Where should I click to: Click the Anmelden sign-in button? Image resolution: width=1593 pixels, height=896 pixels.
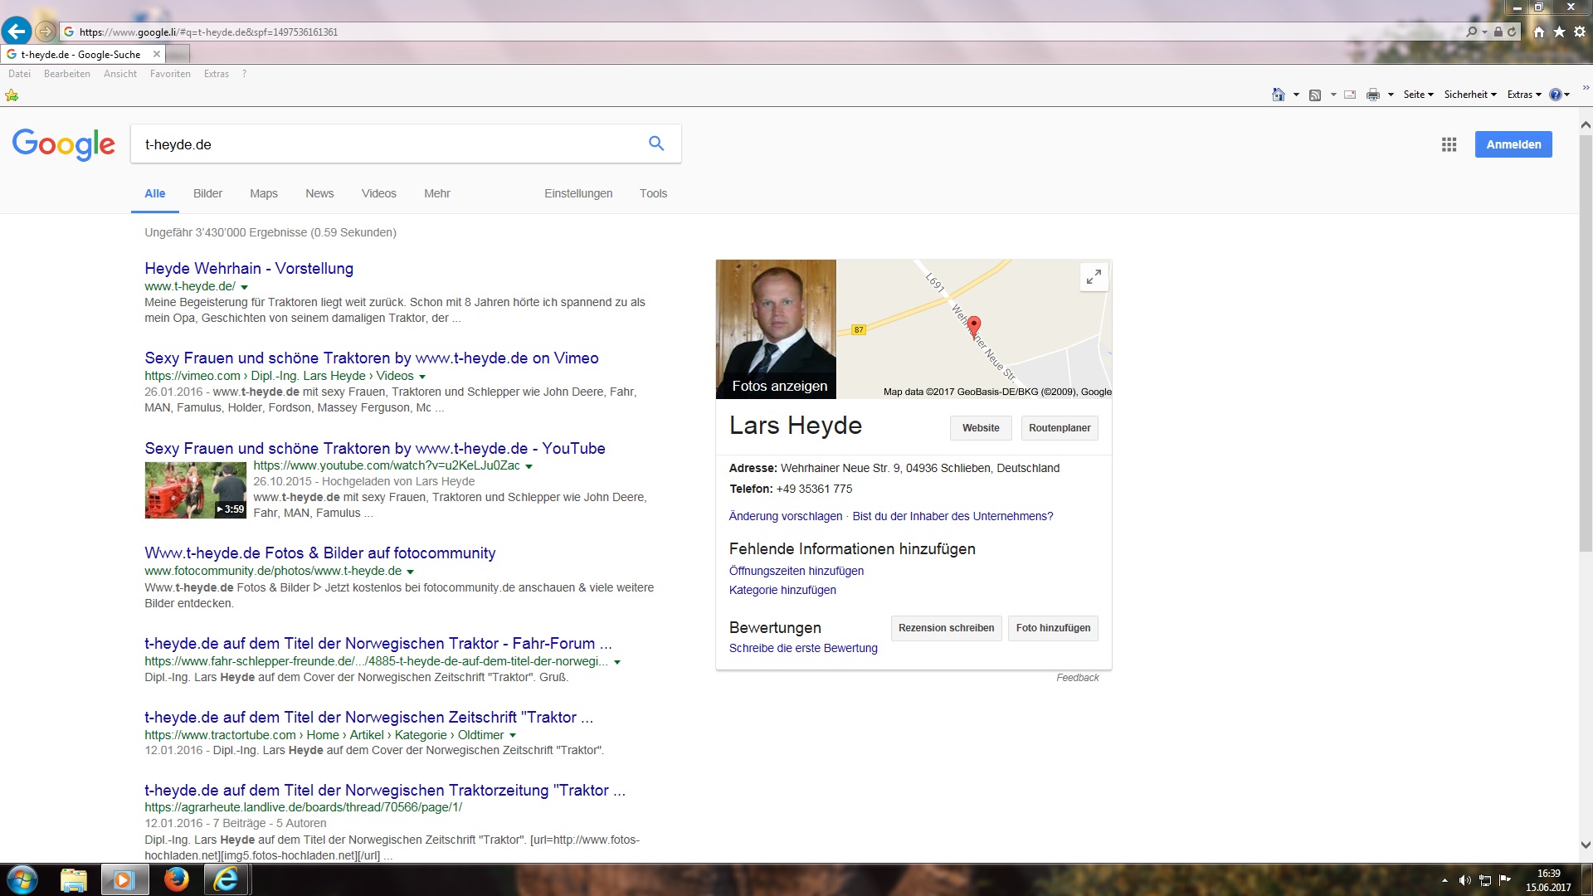pyautogui.click(x=1513, y=144)
